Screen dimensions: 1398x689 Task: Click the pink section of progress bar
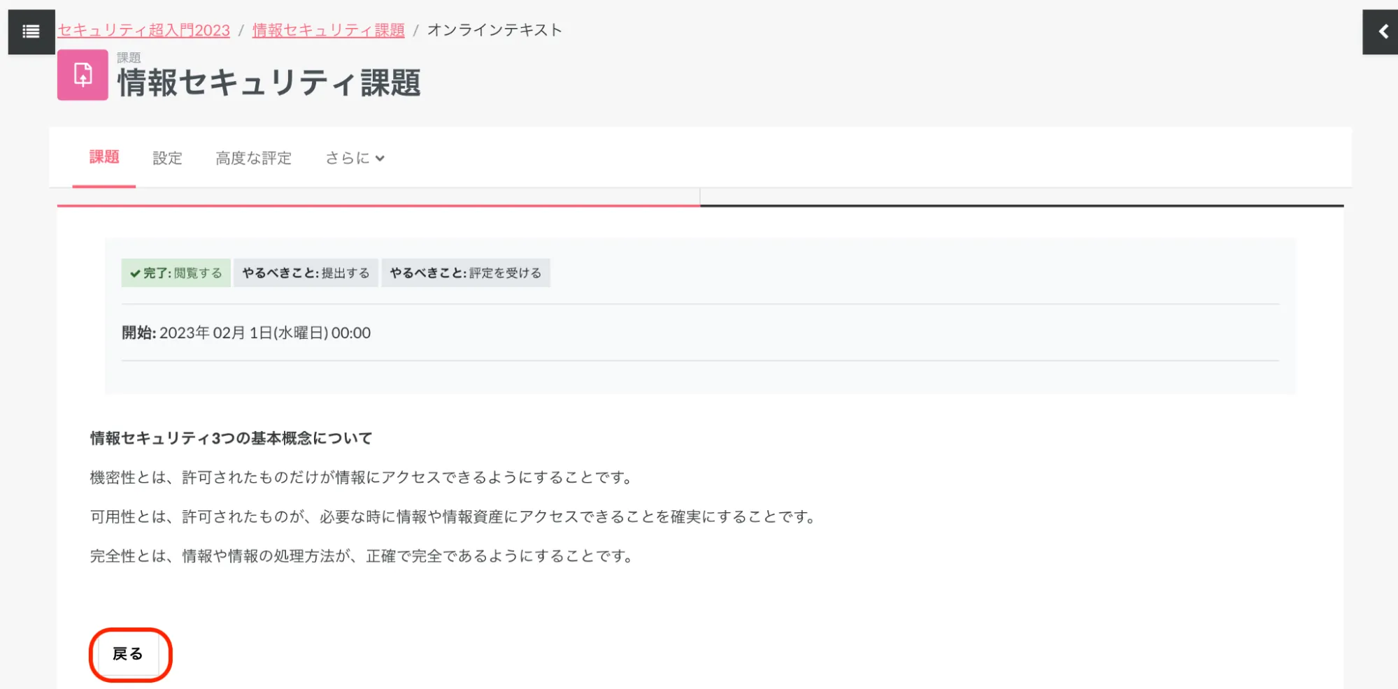pyautogui.click(x=378, y=205)
